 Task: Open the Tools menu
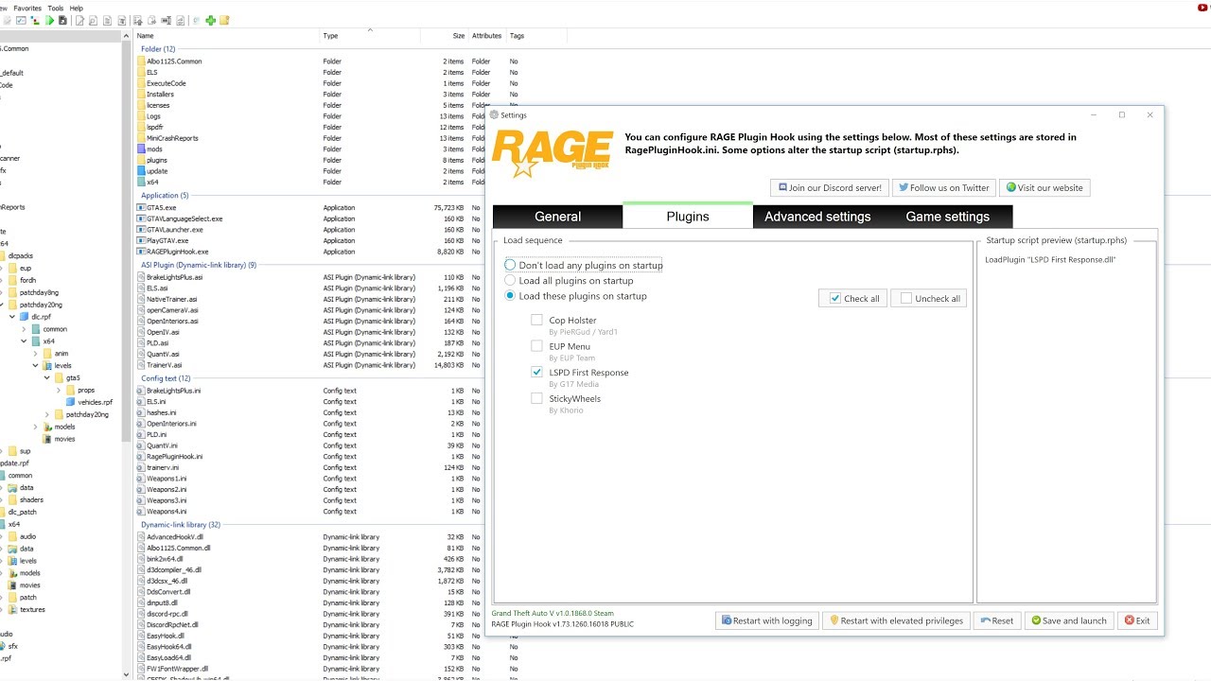(x=56, y=8)
